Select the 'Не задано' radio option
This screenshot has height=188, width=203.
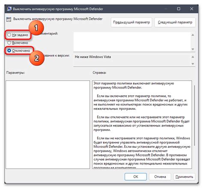click(x=9, y=35)
